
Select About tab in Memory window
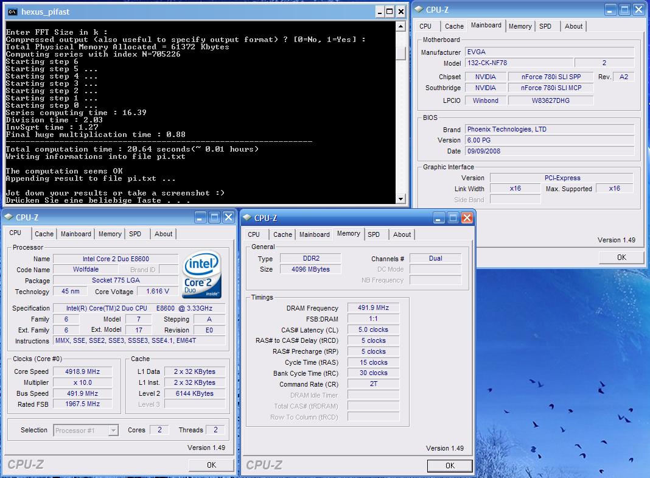[x=402, y=234]
